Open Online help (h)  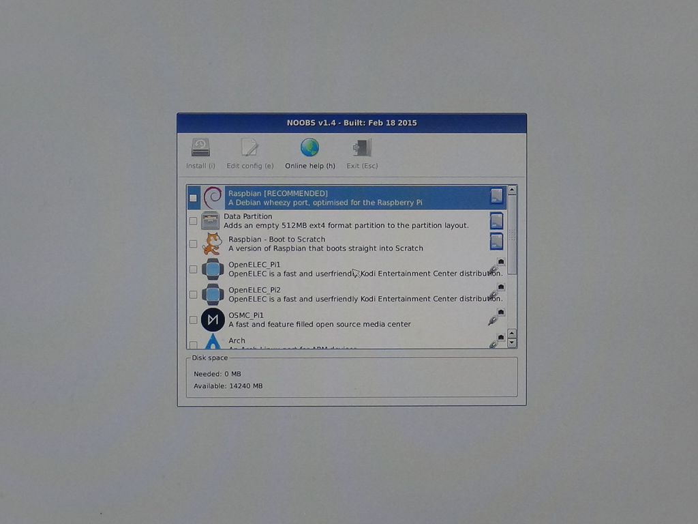point(310,154)
